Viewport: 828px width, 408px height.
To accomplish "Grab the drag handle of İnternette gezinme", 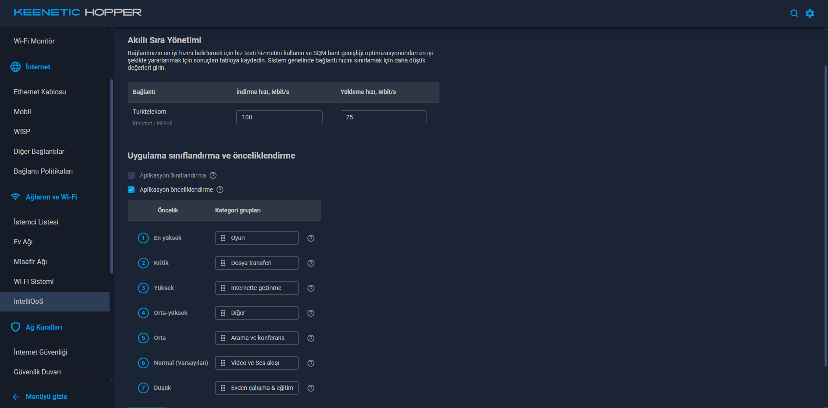I will [223, 288].
